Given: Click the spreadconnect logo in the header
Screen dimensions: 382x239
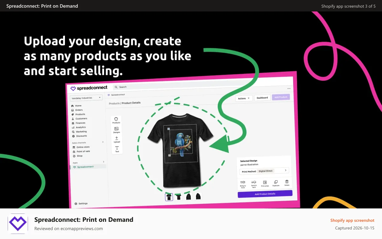Looking at the screenshot, I should pyautogui.click(x=89, y=88).
